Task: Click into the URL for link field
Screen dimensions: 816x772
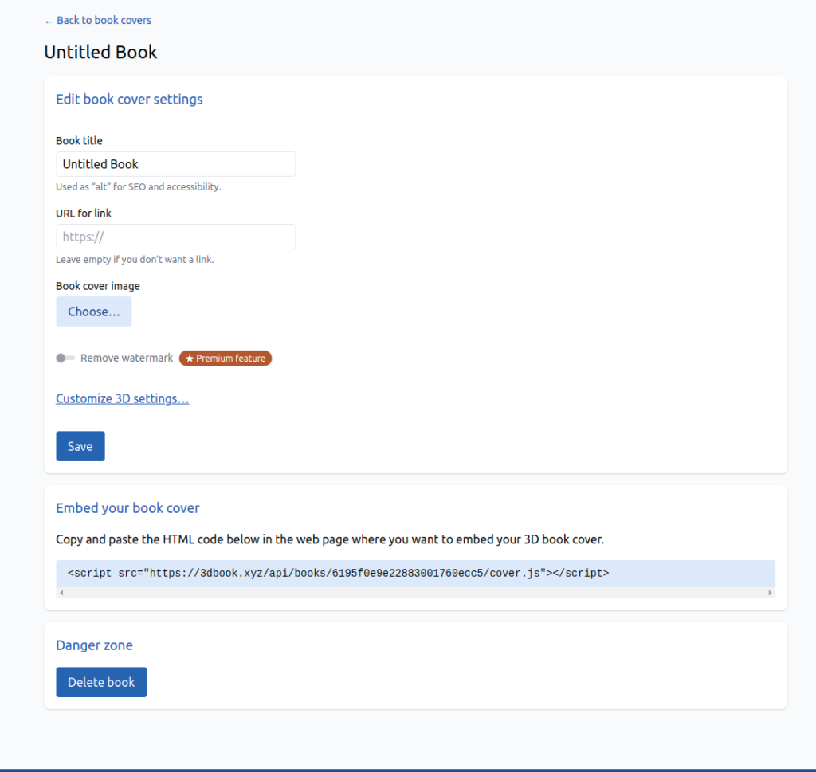Action: click(175, 237)
